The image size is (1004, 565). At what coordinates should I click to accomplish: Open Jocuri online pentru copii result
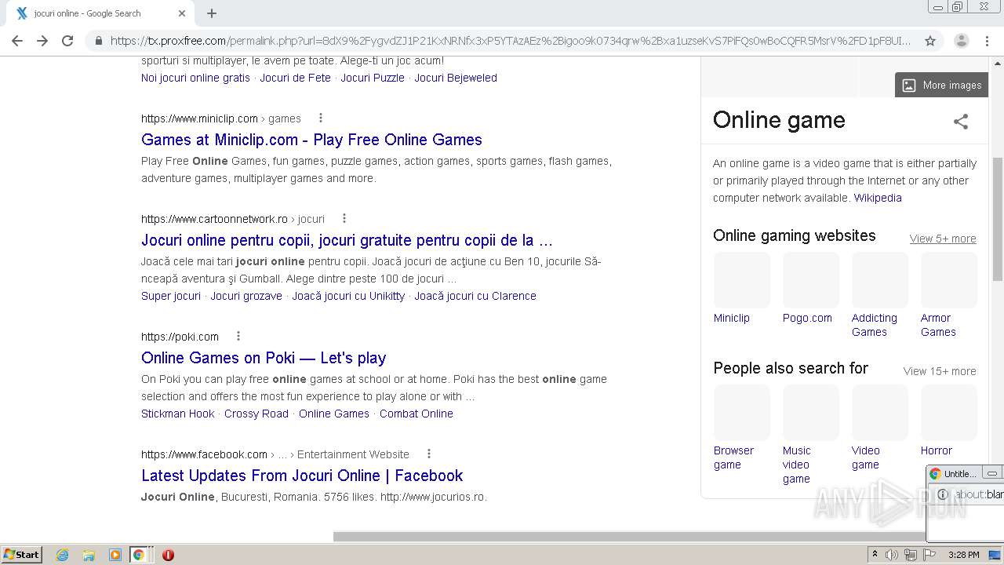point(347,240)
